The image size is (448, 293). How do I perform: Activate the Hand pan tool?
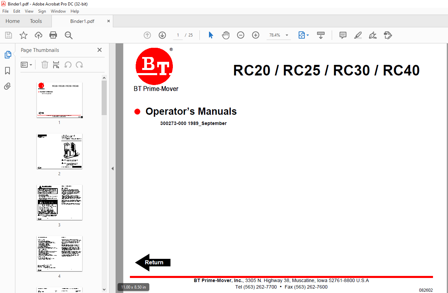tap(226, 35)
